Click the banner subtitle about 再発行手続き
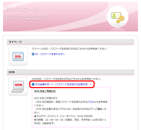141x130 pixels. [27, 18]
